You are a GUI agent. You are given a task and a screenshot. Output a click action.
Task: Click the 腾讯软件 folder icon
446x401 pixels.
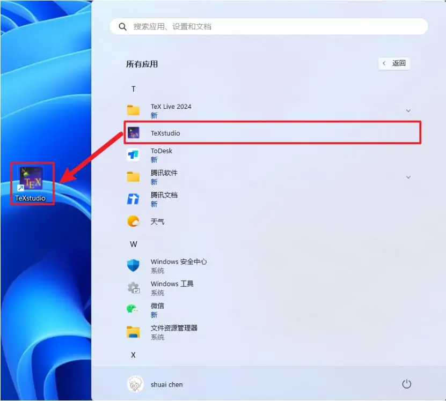click(133, 177)
